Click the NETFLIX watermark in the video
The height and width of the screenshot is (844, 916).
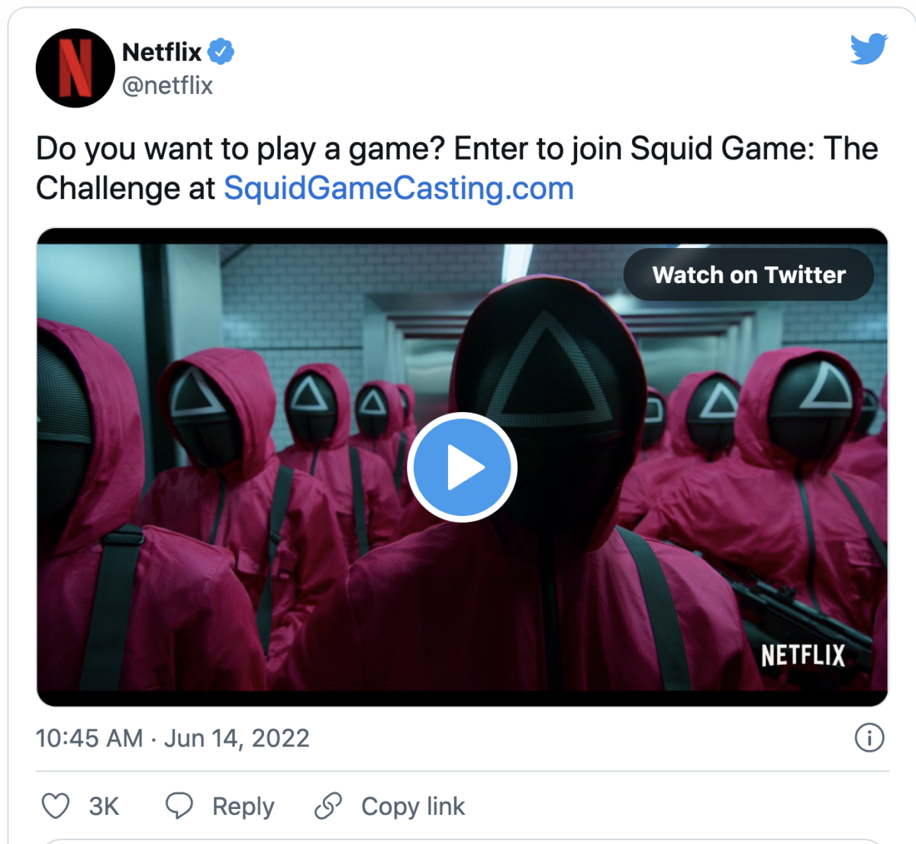(803, 655)
